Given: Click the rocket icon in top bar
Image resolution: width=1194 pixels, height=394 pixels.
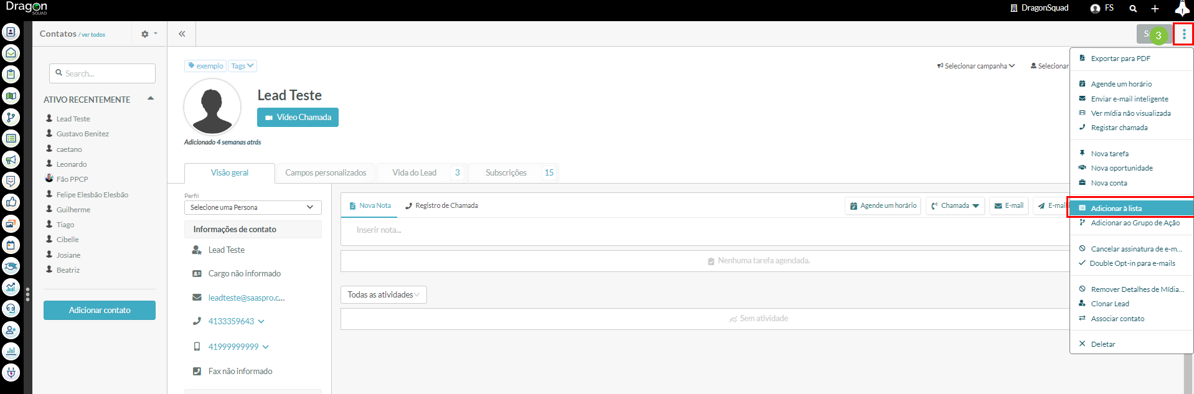Looking at the screenshot, I should pos(1182,9).
